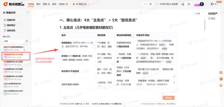Click the star favorites icon in header
This screenshot has width=224, height=107.
coord(189,4)
